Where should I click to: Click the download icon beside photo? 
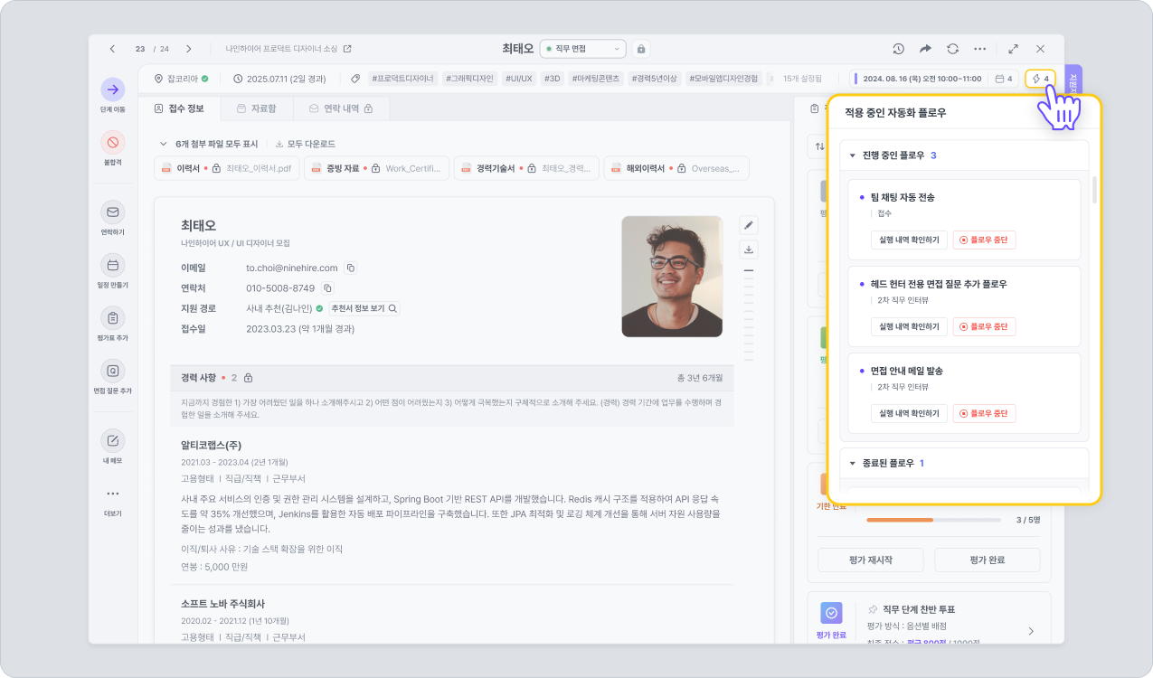click(749, 250)
